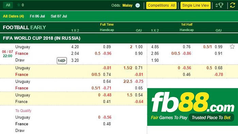Open the trophy sort icon
The height and width of the screenshot is (134, 238).
click(220, 5)
